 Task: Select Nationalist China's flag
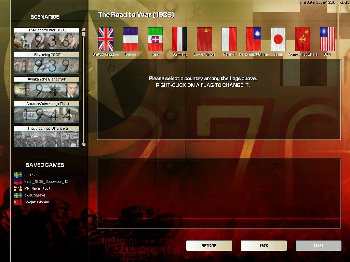(x=253, y=39)
